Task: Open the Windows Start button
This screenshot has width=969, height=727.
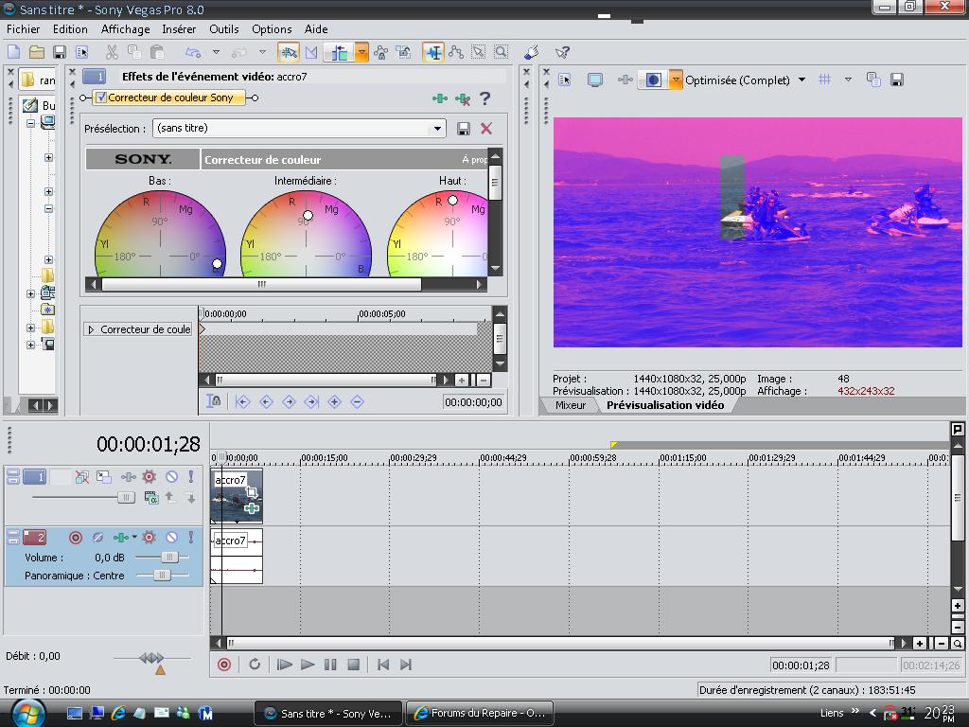Action: coord(27,713)
